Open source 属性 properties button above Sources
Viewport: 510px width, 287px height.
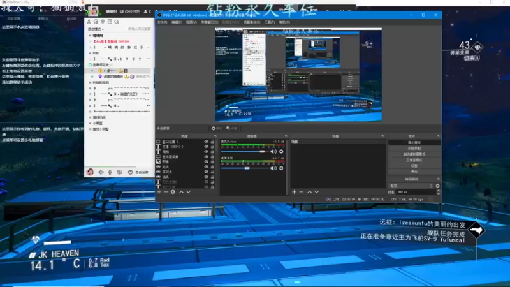pos(217,128)
